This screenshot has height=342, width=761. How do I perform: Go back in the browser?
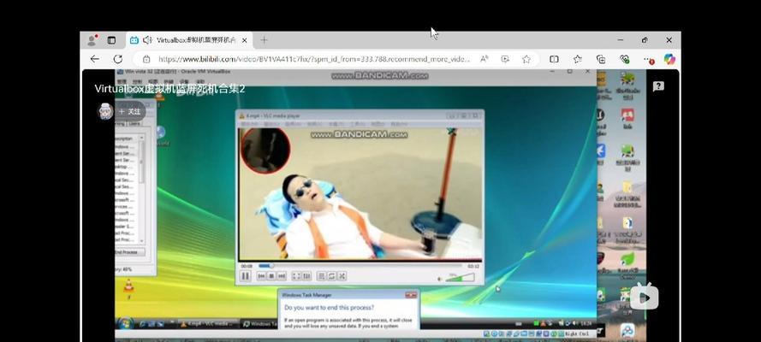pos(95,59)
